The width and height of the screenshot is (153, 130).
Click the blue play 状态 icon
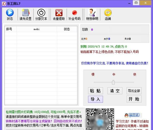pos(10,12)
